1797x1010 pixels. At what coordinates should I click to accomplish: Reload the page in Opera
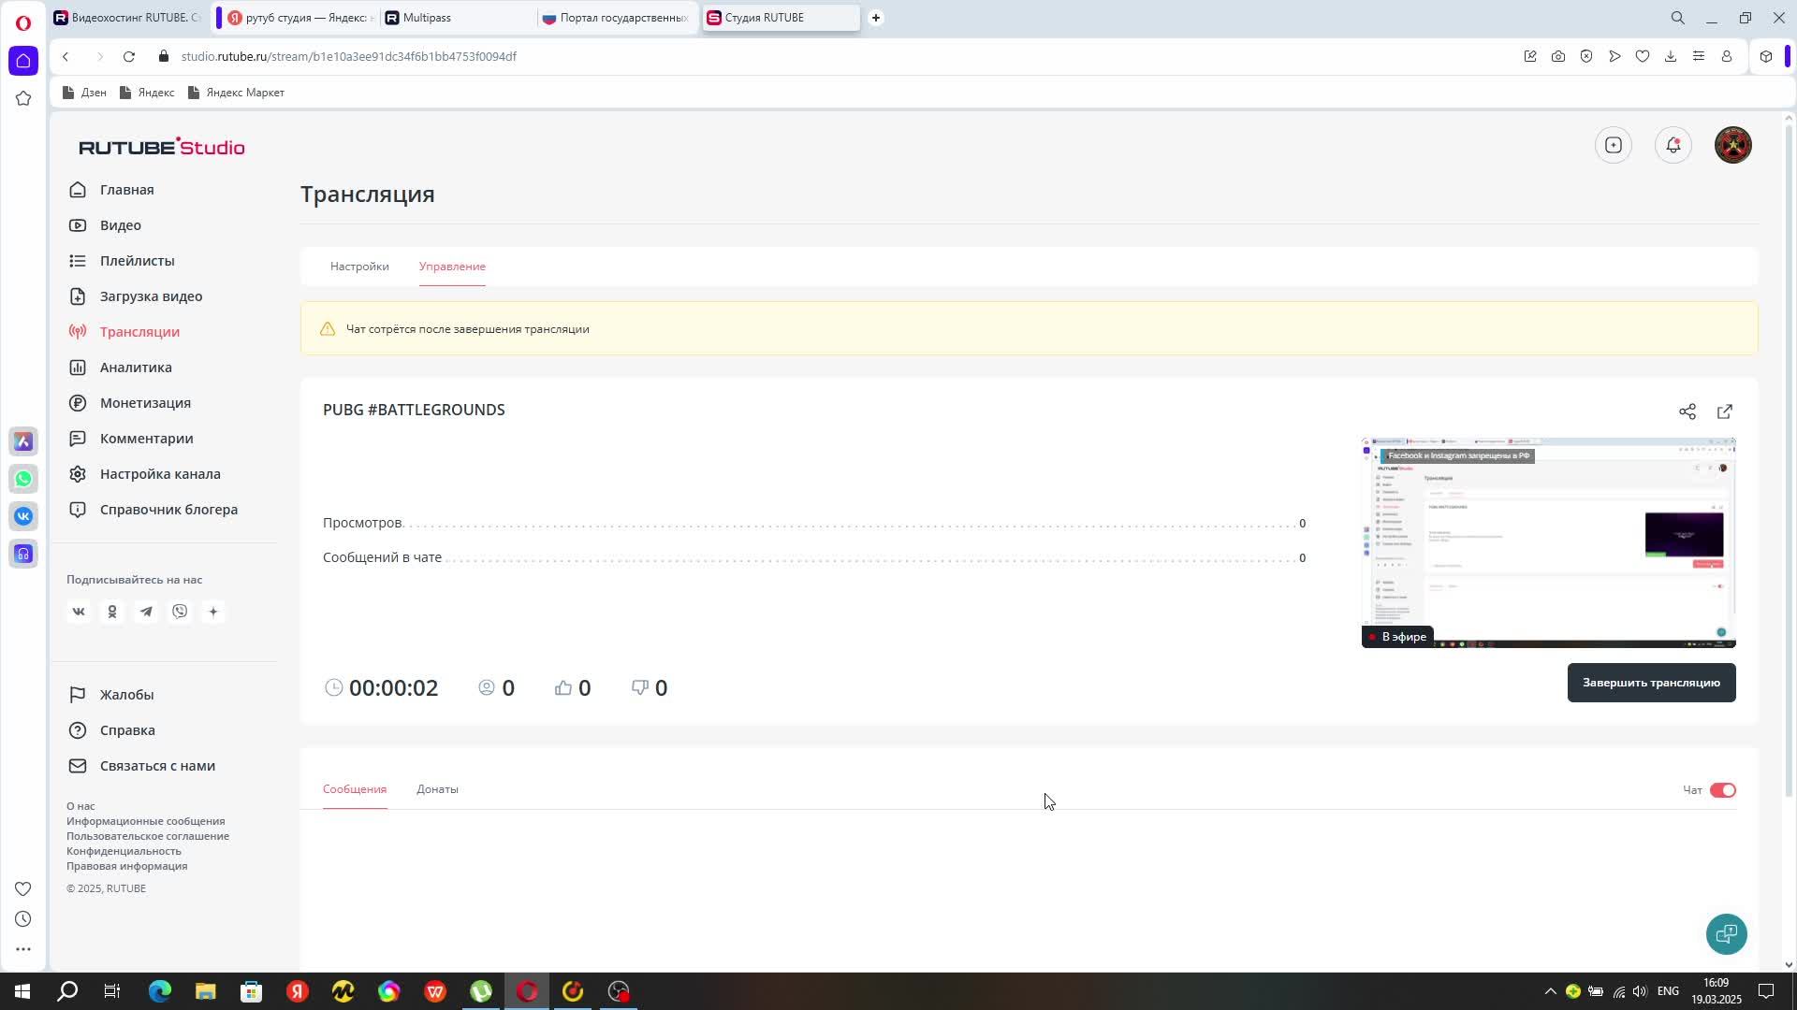[x=129, y=56]
